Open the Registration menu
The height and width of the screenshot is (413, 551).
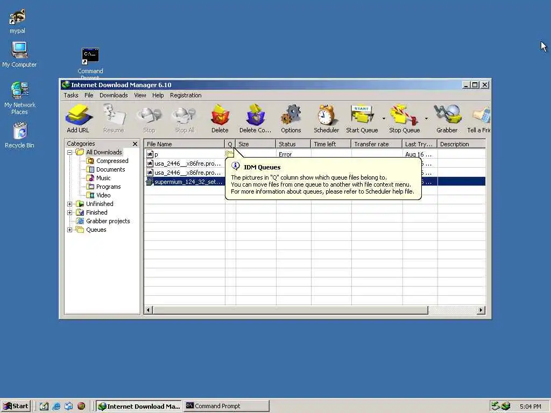pyautogui.click(x=186, y=95)
